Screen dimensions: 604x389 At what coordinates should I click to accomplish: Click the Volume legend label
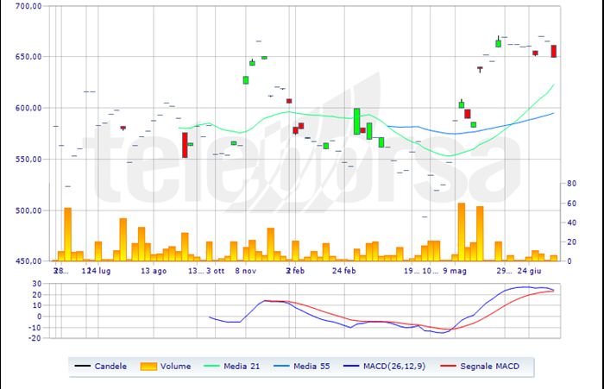(175, 367)
